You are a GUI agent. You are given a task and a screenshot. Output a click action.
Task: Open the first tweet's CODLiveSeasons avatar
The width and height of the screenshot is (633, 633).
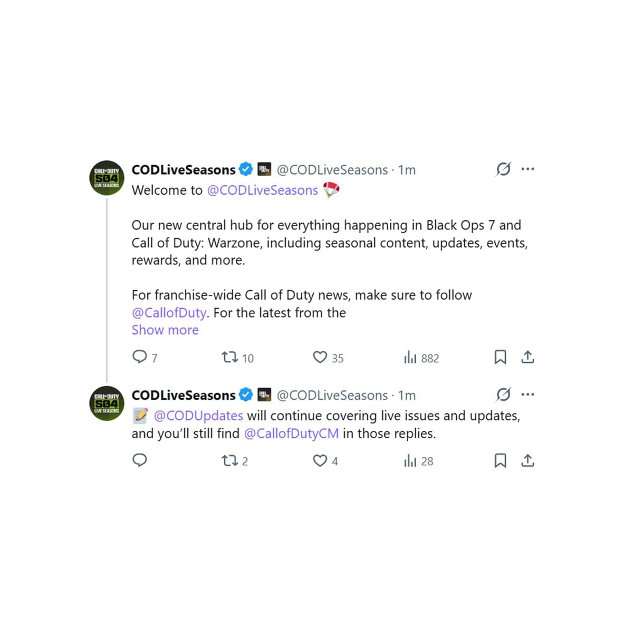tap(107, 178)
